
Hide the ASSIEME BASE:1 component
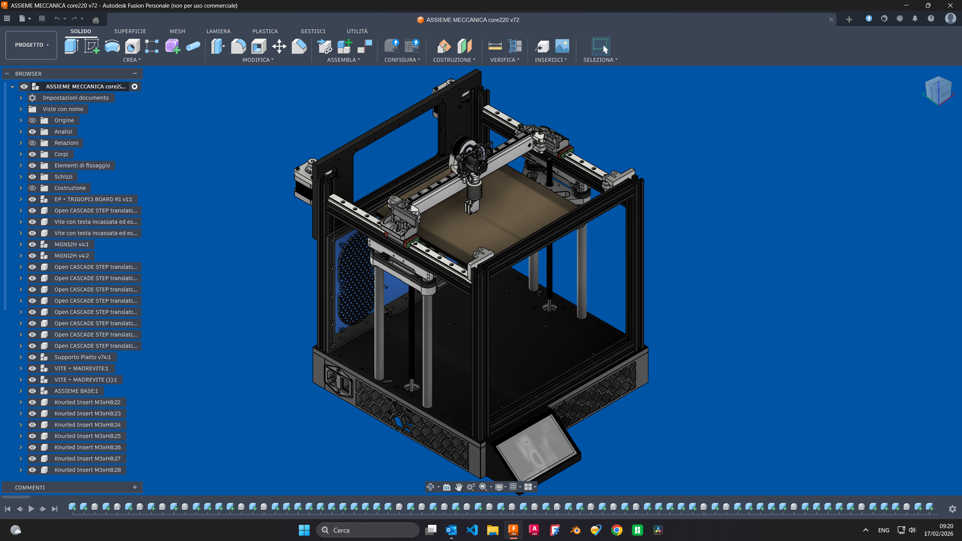click(32, 391)
